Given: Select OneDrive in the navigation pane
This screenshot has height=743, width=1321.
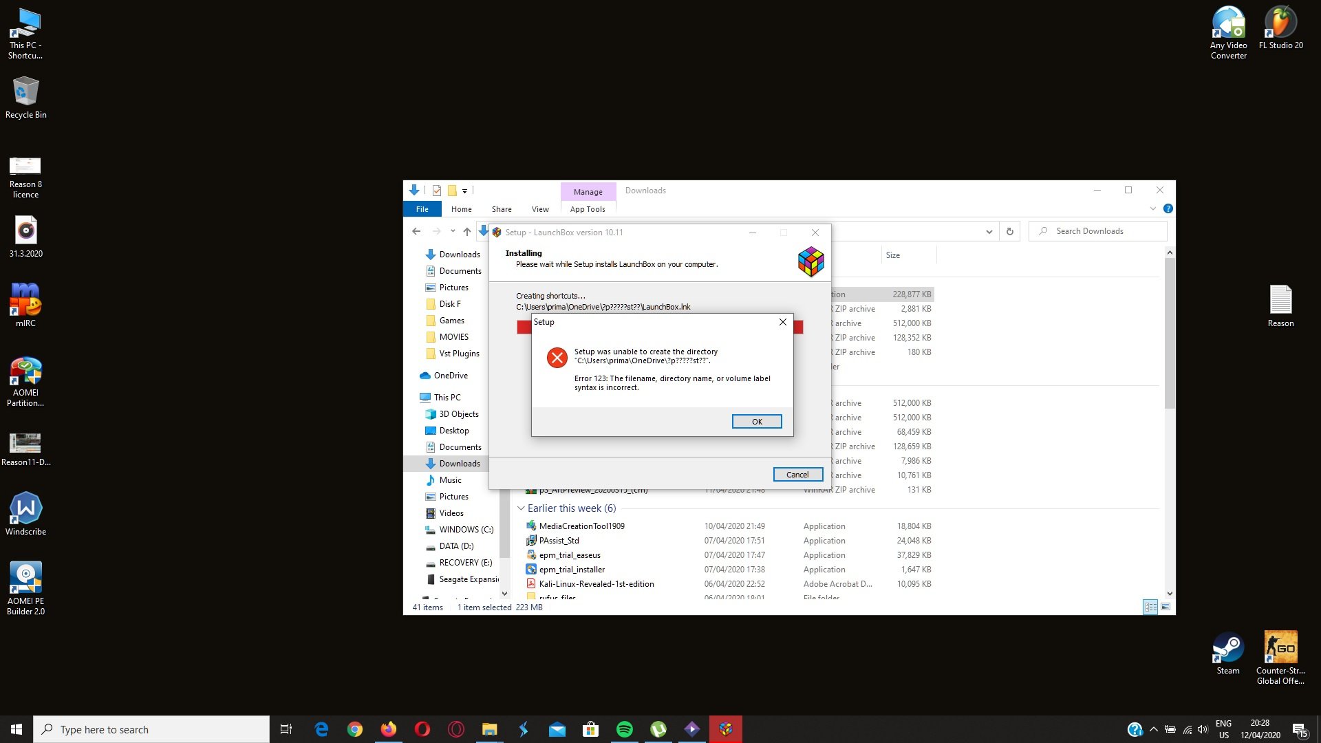Looking at the screenshot, I should [x=451, y=376].
